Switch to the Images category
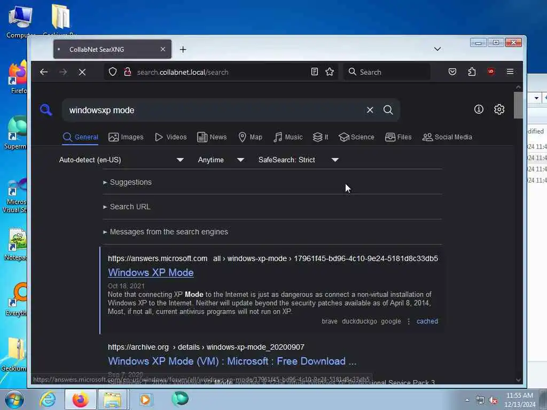Screen dimensions: 547x410 click(126, 137)
